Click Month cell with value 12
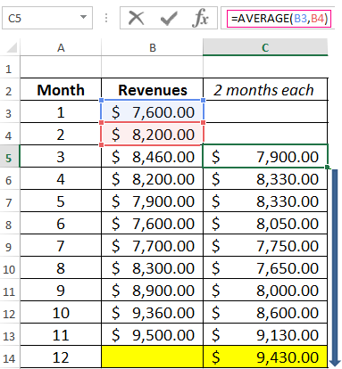The width and height of the screenshot is (342, 369). click(61, 357)
